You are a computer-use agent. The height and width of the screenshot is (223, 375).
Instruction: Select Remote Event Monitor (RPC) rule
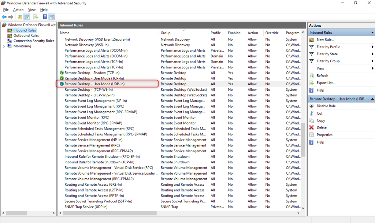(x=87, y=118)
